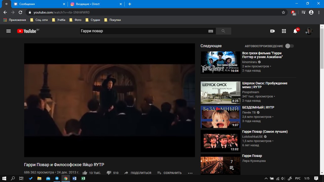Viewport: 324px width, 182px height.
Task: Open the notifications bell
Action: coord(295,31)
